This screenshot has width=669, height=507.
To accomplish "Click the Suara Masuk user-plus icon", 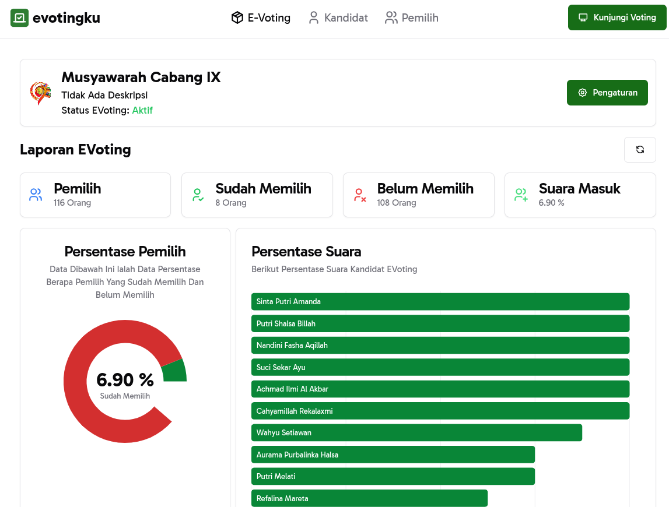I will 521,195.
